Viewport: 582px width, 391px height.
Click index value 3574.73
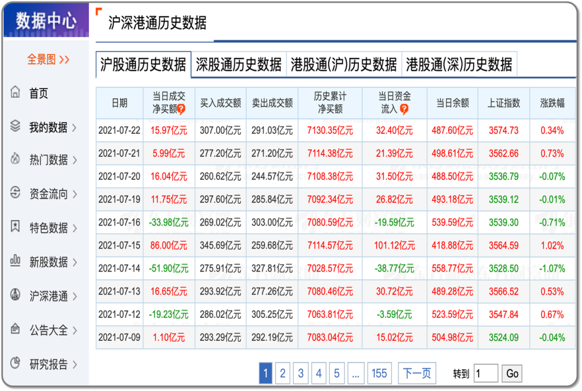tap(504, 131)
